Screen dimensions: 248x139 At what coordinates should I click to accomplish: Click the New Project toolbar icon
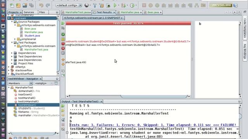coord(18,5)
